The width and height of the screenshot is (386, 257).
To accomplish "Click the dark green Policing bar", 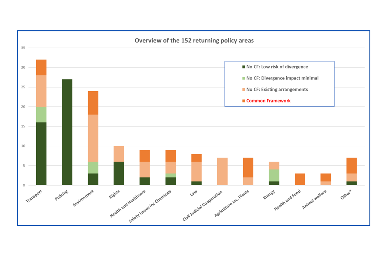I will 67,132.
